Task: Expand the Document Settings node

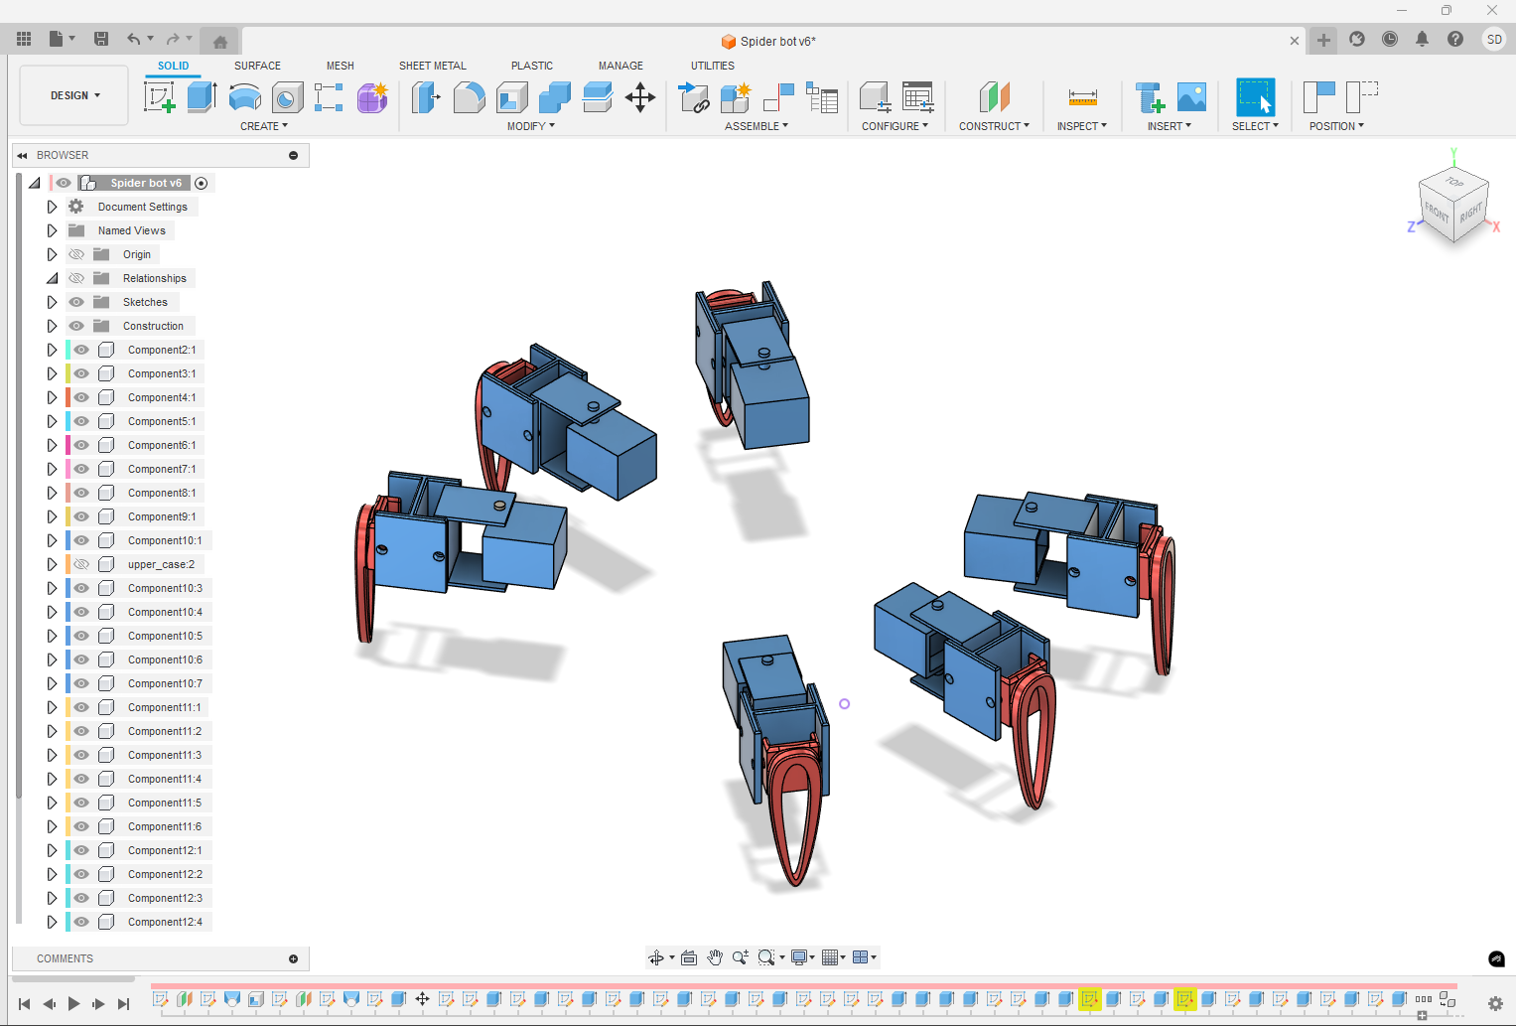Action: pos(52,207)
